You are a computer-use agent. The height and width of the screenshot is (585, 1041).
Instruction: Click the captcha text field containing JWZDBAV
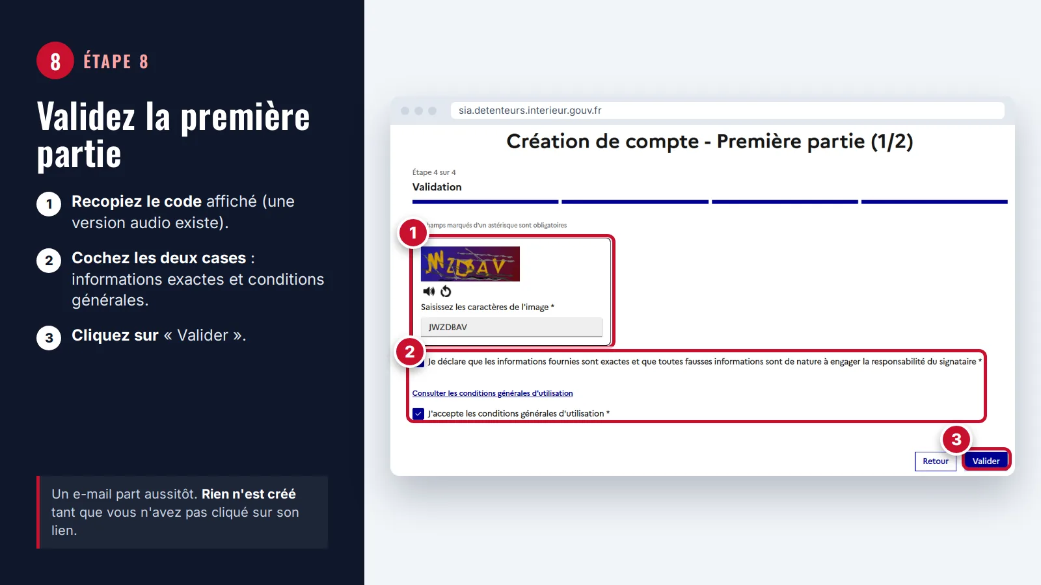[x=511, y=327]
